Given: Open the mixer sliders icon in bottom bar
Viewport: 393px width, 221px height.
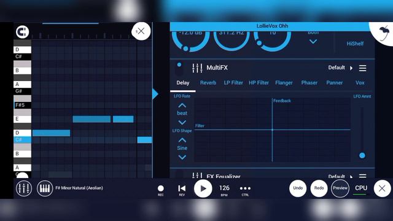Looking at the screenshot, I should point(24,188).
